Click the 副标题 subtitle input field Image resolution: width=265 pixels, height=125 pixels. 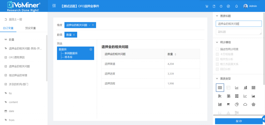tap(239, 32)
